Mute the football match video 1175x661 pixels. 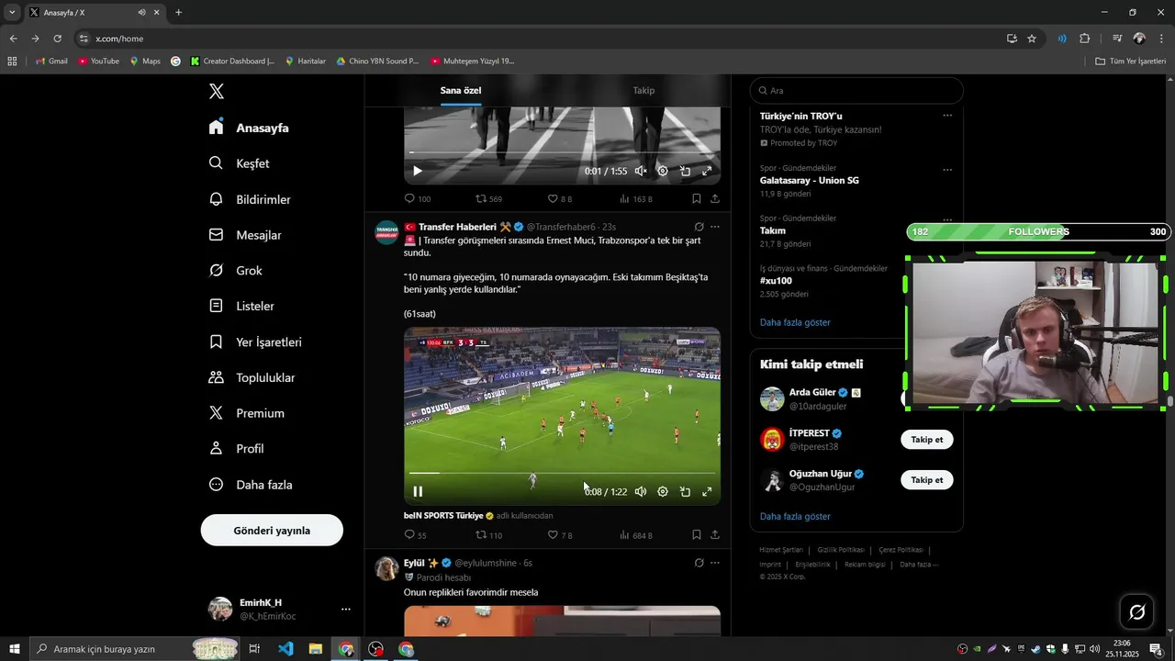[641, 491]
